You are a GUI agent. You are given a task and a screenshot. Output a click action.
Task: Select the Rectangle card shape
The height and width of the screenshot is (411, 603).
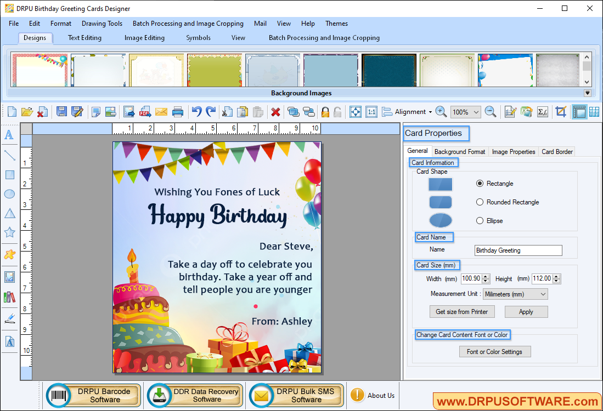pyautogui.click(x=480, y=184)
